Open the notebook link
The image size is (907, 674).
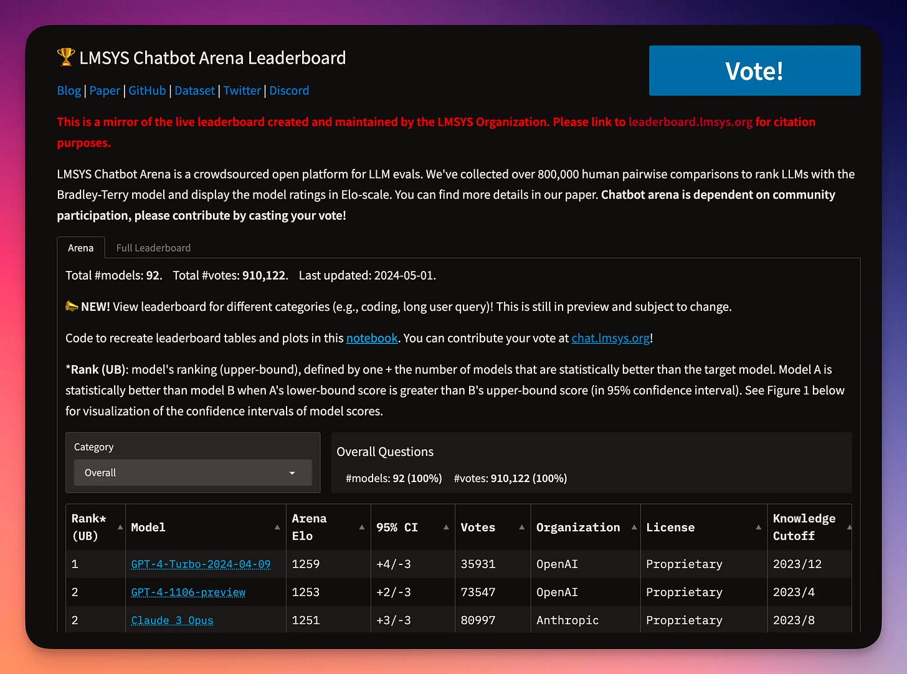372,338
